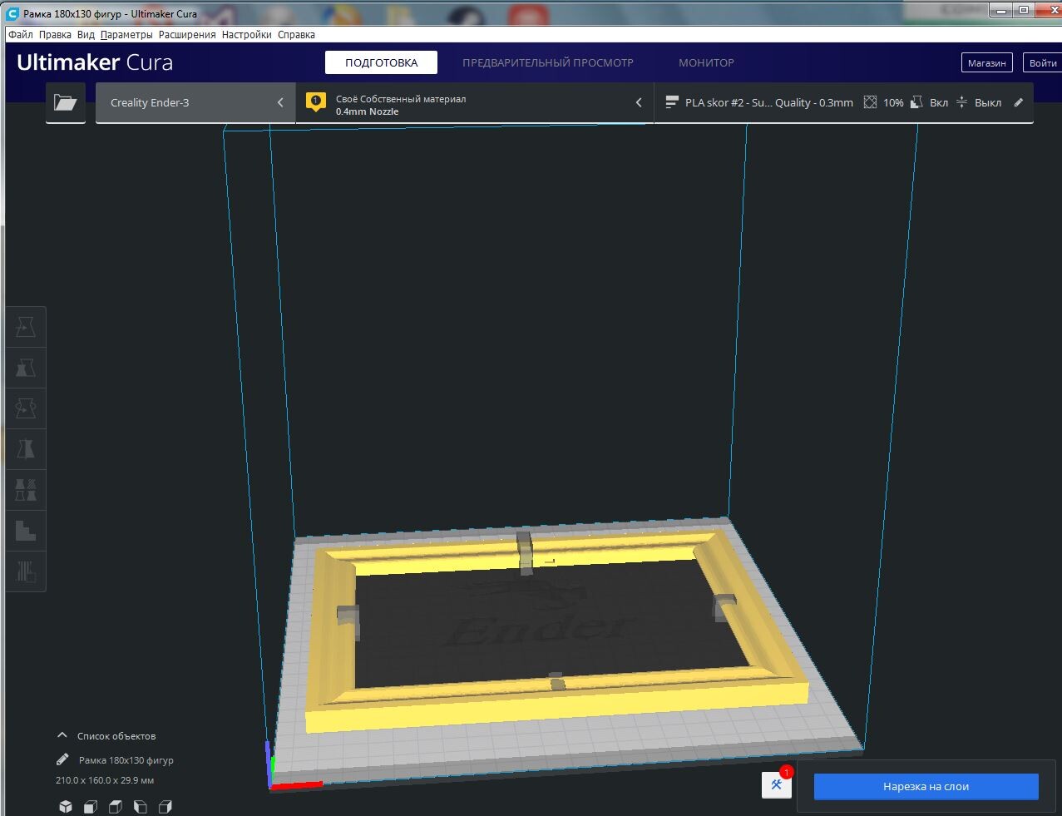The height and width of the screenshot is (816, 1062).
Task: Open the Настройки menu
Action: 247,35
